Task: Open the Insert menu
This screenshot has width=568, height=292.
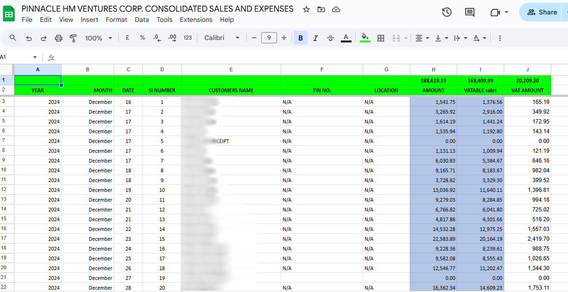Action: [x=89, y=20]
